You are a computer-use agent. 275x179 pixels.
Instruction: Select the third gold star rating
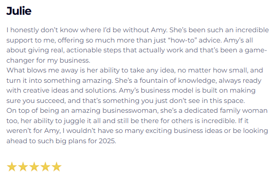(x=34, y=166)
